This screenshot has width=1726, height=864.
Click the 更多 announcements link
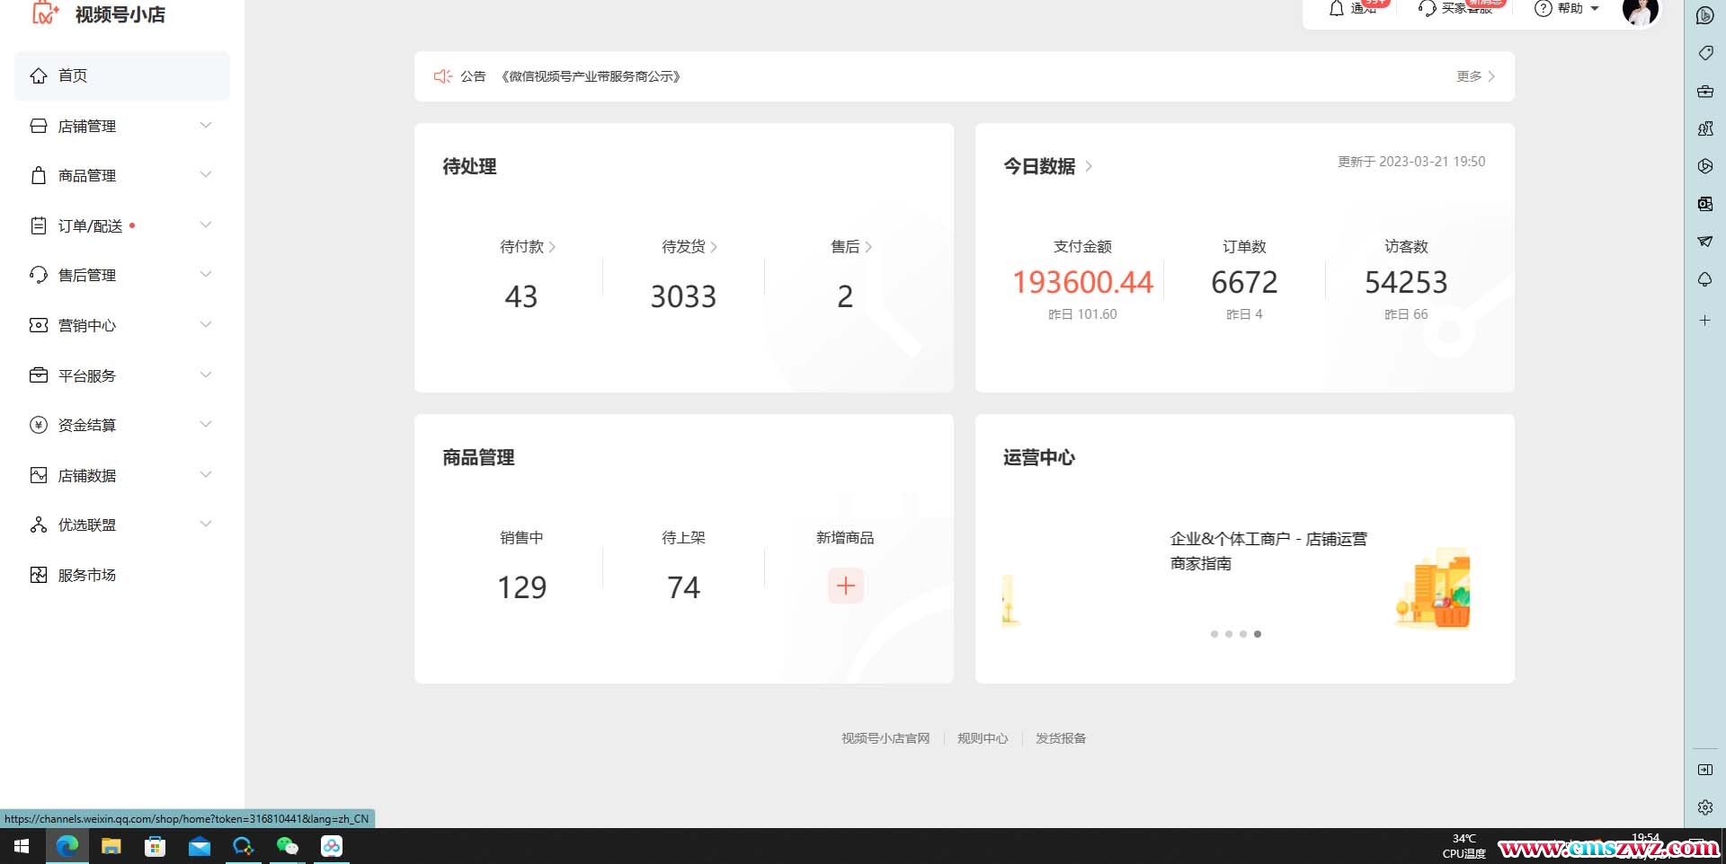[1474, 76]
